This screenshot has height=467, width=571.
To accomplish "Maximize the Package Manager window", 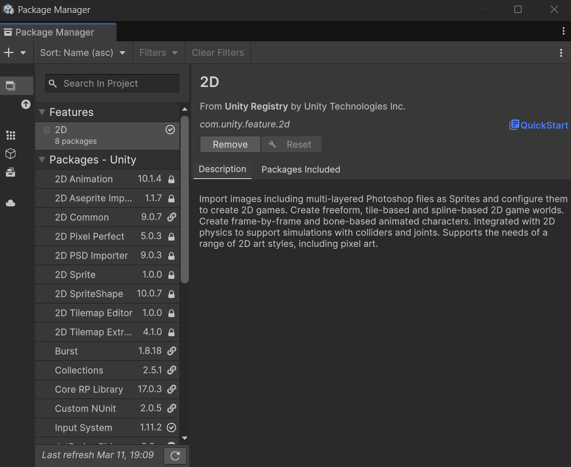I will point(518,9).
